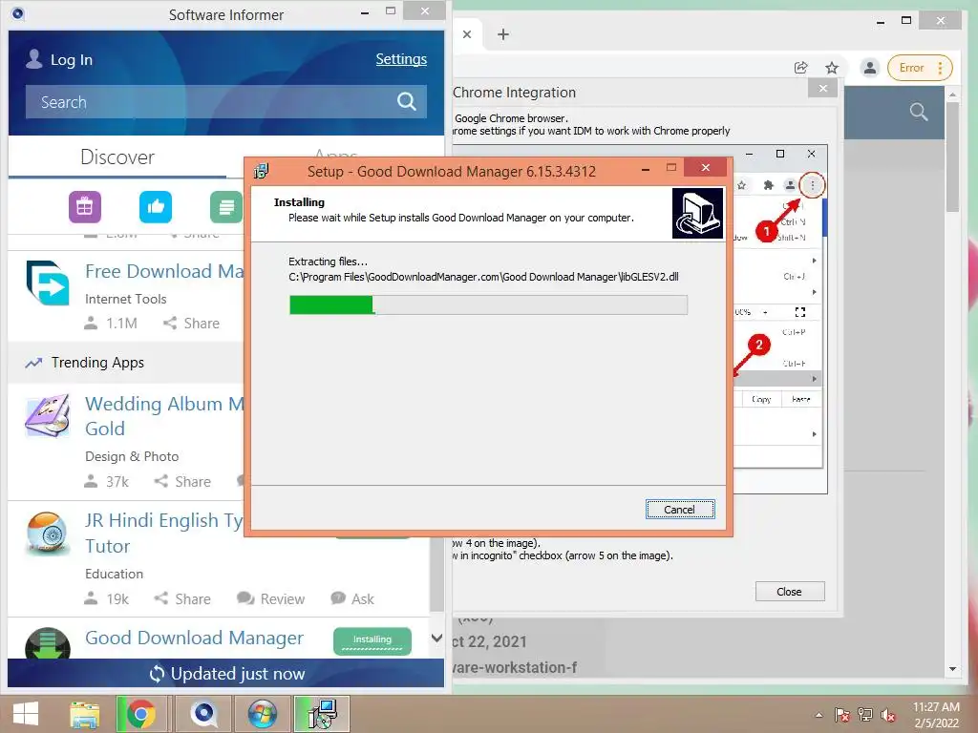
Task: Cancel the Good Download Manager setup
Action: 680,510
